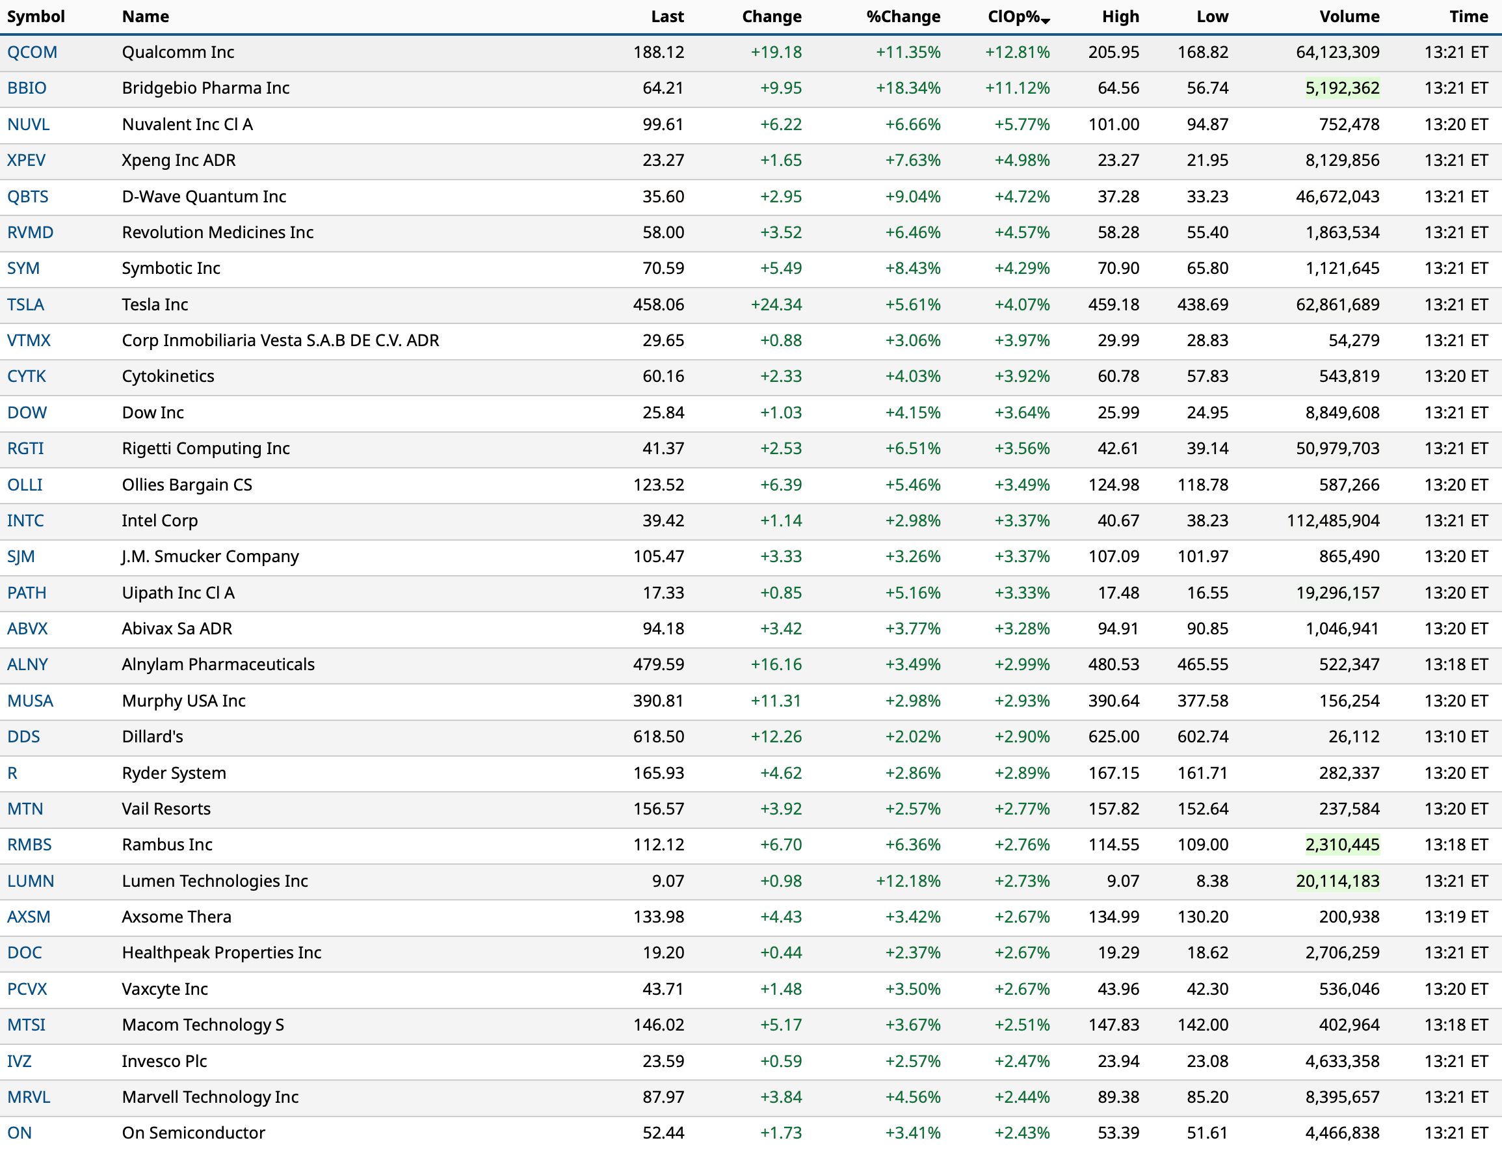The height and width of the screenshot is (1149, 1502).
Task: Sort by the Symbol column header
Action: click(36, 16)
